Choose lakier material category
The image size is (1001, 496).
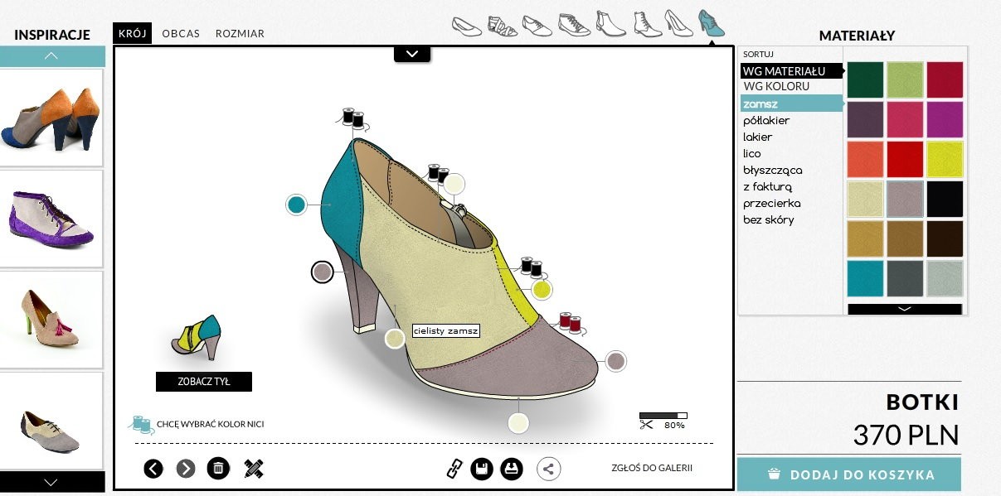click(x=757, y=137)
